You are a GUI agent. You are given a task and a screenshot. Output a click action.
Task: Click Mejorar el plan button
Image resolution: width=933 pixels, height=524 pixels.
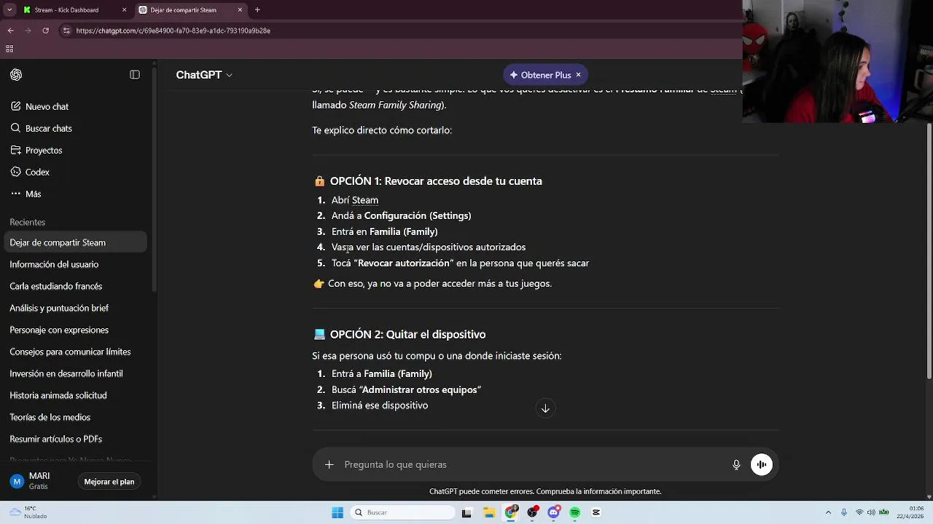click(x=109, y=482)
